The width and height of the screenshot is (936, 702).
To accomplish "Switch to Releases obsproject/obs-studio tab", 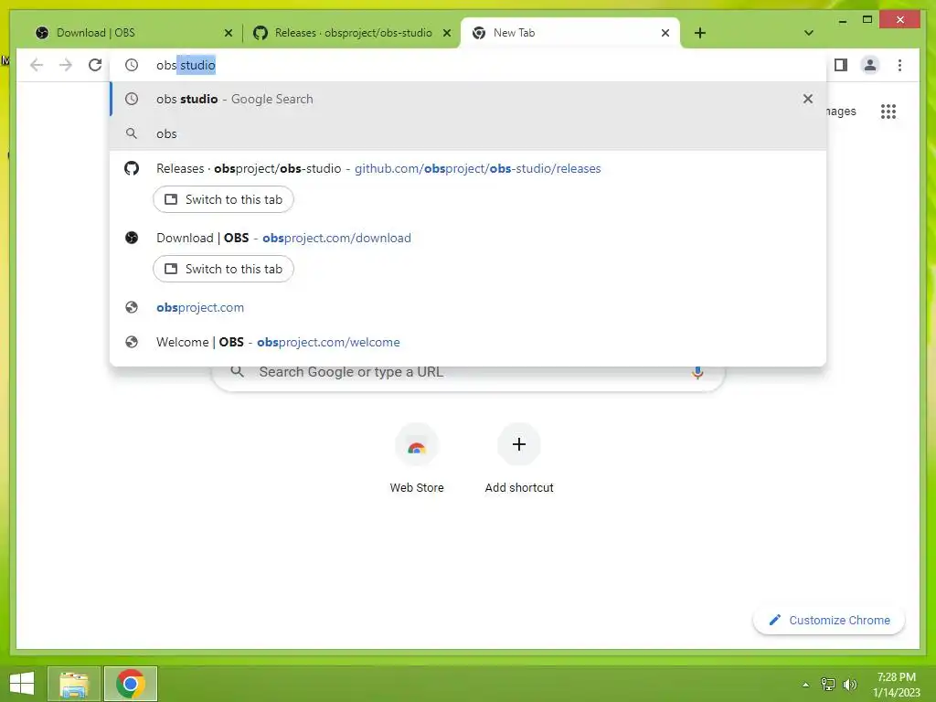I will pos(352,33).
